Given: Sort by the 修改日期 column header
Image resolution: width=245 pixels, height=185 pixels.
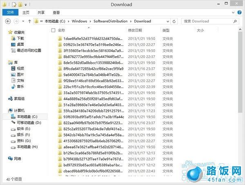Looking at the screenshot, I should click(x=135, y=30).
